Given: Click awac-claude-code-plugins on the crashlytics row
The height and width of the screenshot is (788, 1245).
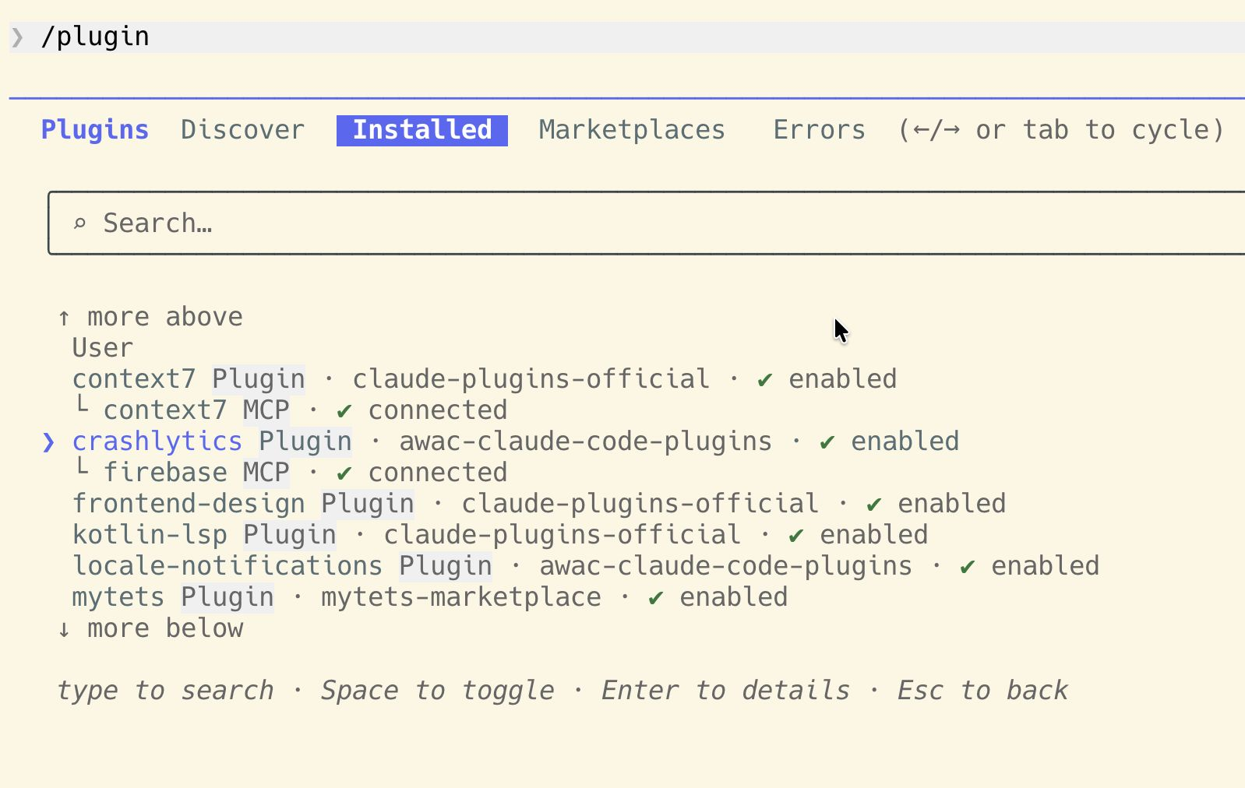Looking at the screenshot, I should (586, 441).
